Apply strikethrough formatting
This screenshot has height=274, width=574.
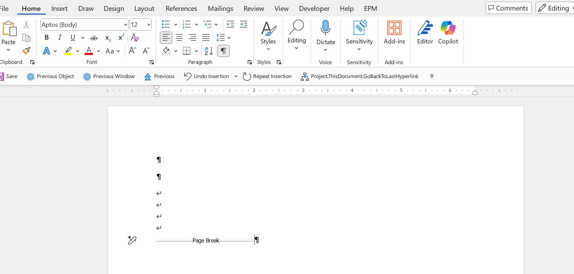[94, 38]
